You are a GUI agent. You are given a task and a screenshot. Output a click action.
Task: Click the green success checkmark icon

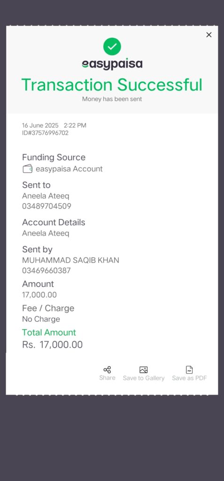click(x=112, y=47)
